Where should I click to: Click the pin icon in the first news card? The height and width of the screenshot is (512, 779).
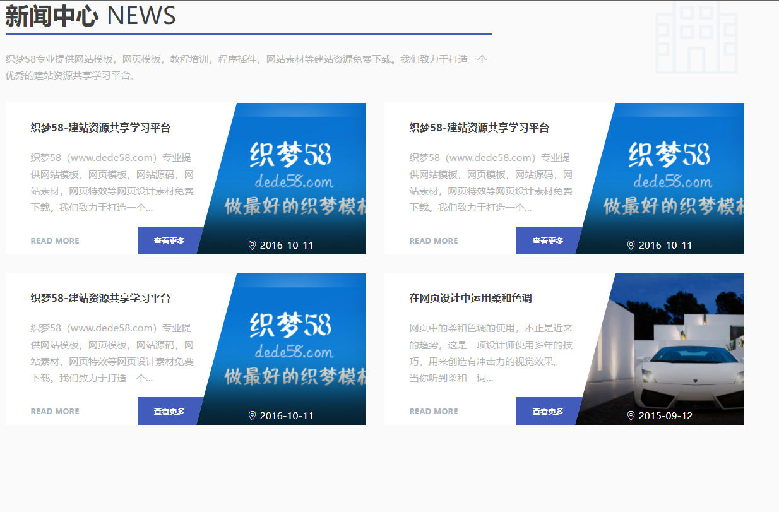coord(252,245)
